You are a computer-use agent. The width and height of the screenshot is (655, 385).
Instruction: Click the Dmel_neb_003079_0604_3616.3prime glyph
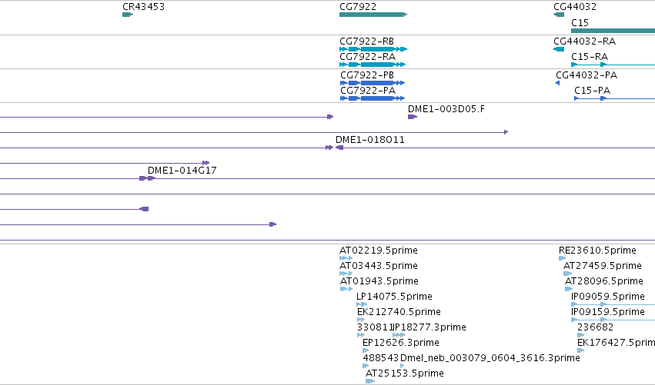[x=403, y=367]
